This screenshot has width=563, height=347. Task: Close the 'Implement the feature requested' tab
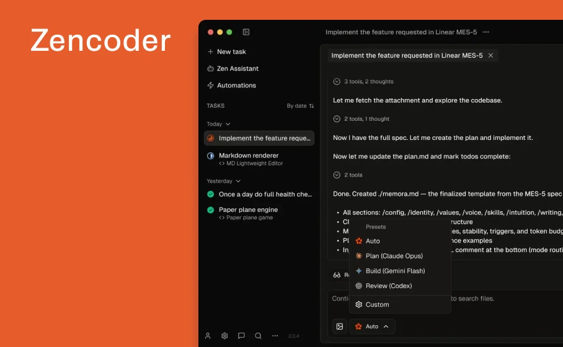pos(490,55)
